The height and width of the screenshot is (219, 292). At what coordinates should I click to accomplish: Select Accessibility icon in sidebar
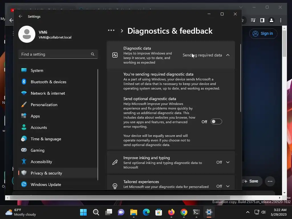point(24,161)
